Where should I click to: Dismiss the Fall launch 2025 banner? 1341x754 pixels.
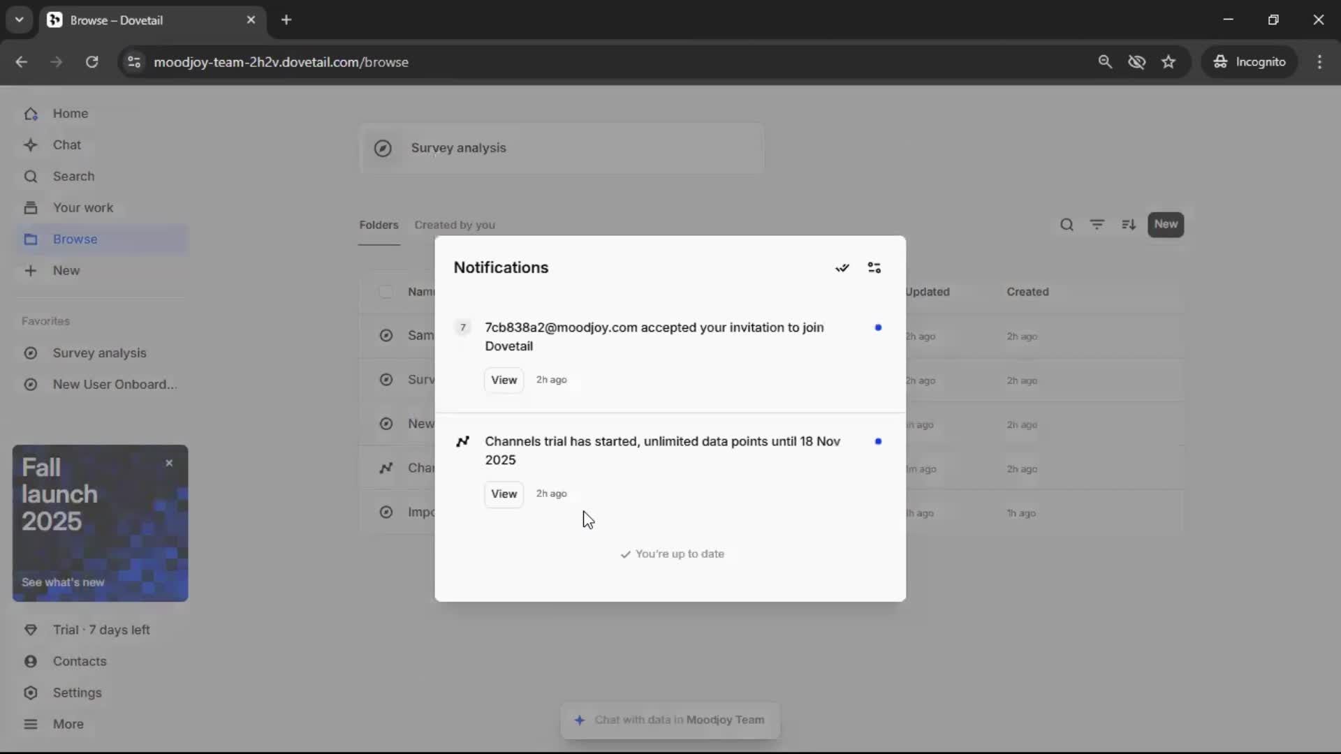(x=169, y=463)
